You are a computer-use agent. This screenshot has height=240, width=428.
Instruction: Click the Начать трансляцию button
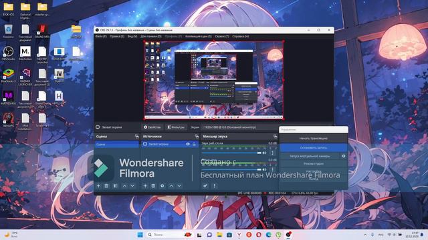314,138
